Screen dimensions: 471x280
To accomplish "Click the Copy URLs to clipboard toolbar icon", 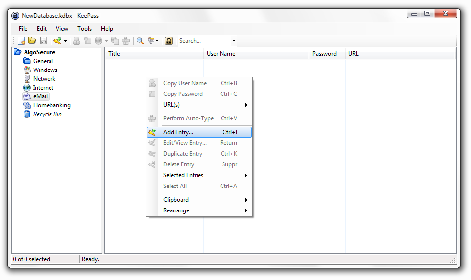I will (x=115, y=41).
